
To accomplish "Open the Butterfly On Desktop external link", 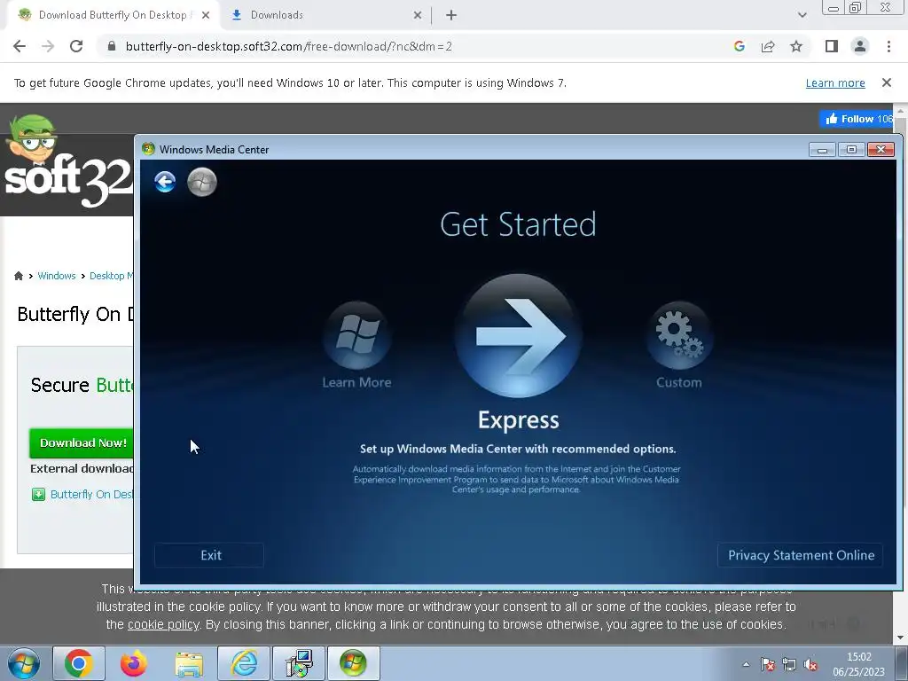I will click(x=91, y=495).
